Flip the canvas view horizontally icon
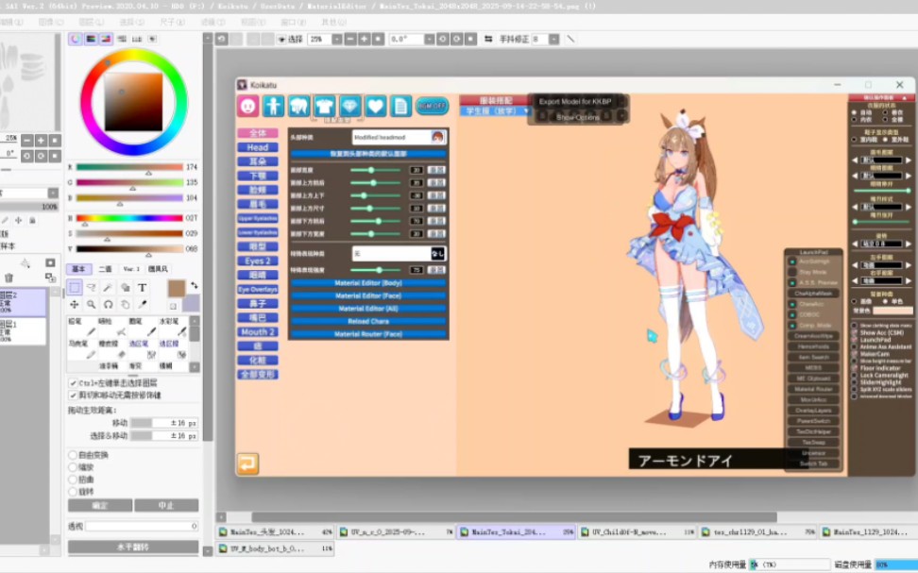Image resolution: width=918 pixels, height=573 pixels. pos(488,40)
